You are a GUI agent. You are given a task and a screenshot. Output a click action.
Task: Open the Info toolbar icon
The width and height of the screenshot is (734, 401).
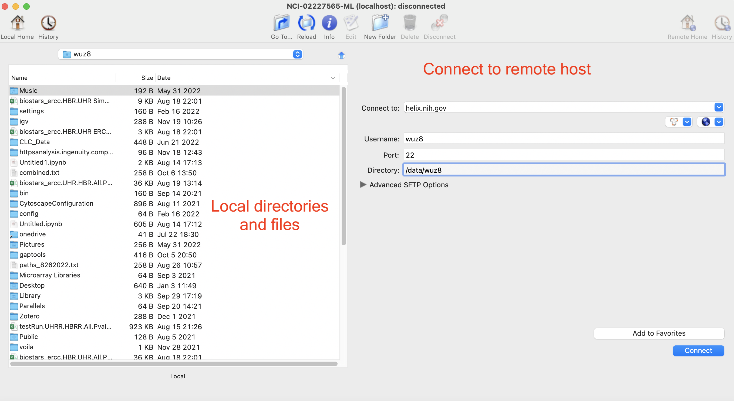tap(329, 23)
